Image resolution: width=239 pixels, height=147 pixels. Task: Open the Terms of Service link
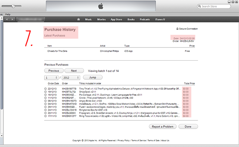point(139,140)
